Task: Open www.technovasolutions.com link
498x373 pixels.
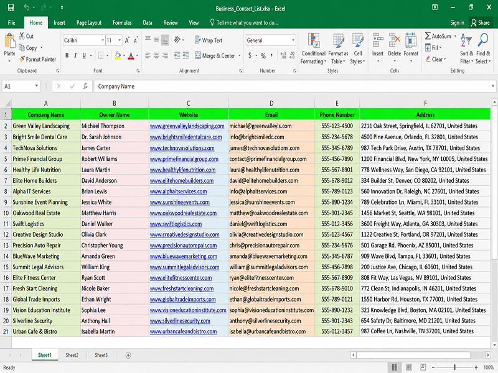Action: (182, 148)
